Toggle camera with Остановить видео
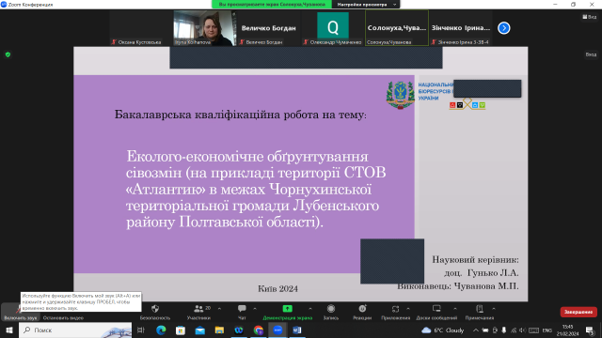This screenshot has height=338, width=602. coord(63,317)
